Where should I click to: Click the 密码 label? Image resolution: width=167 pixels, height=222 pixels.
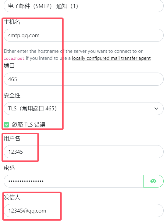[9, 168]
